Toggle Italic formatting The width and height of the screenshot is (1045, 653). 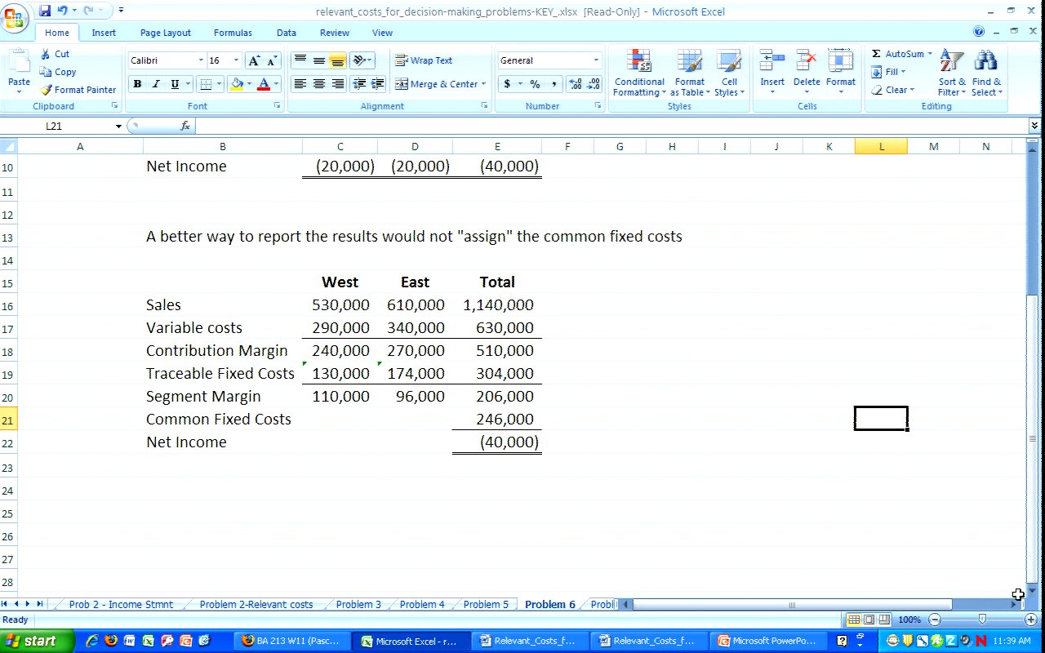coord(156,84)
